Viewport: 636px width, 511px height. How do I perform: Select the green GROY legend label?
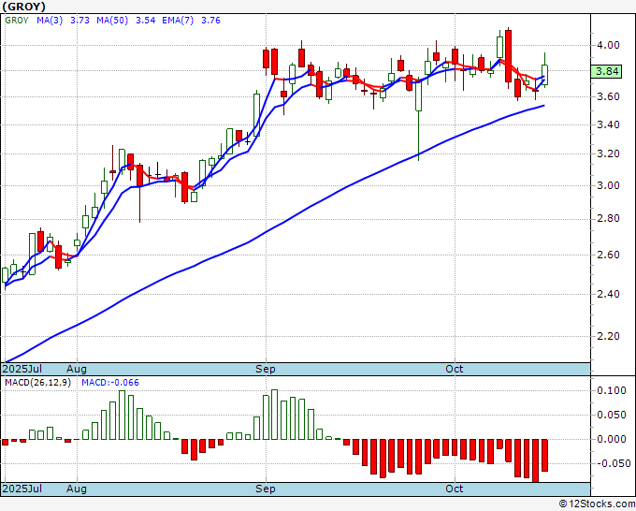(17, 21)
